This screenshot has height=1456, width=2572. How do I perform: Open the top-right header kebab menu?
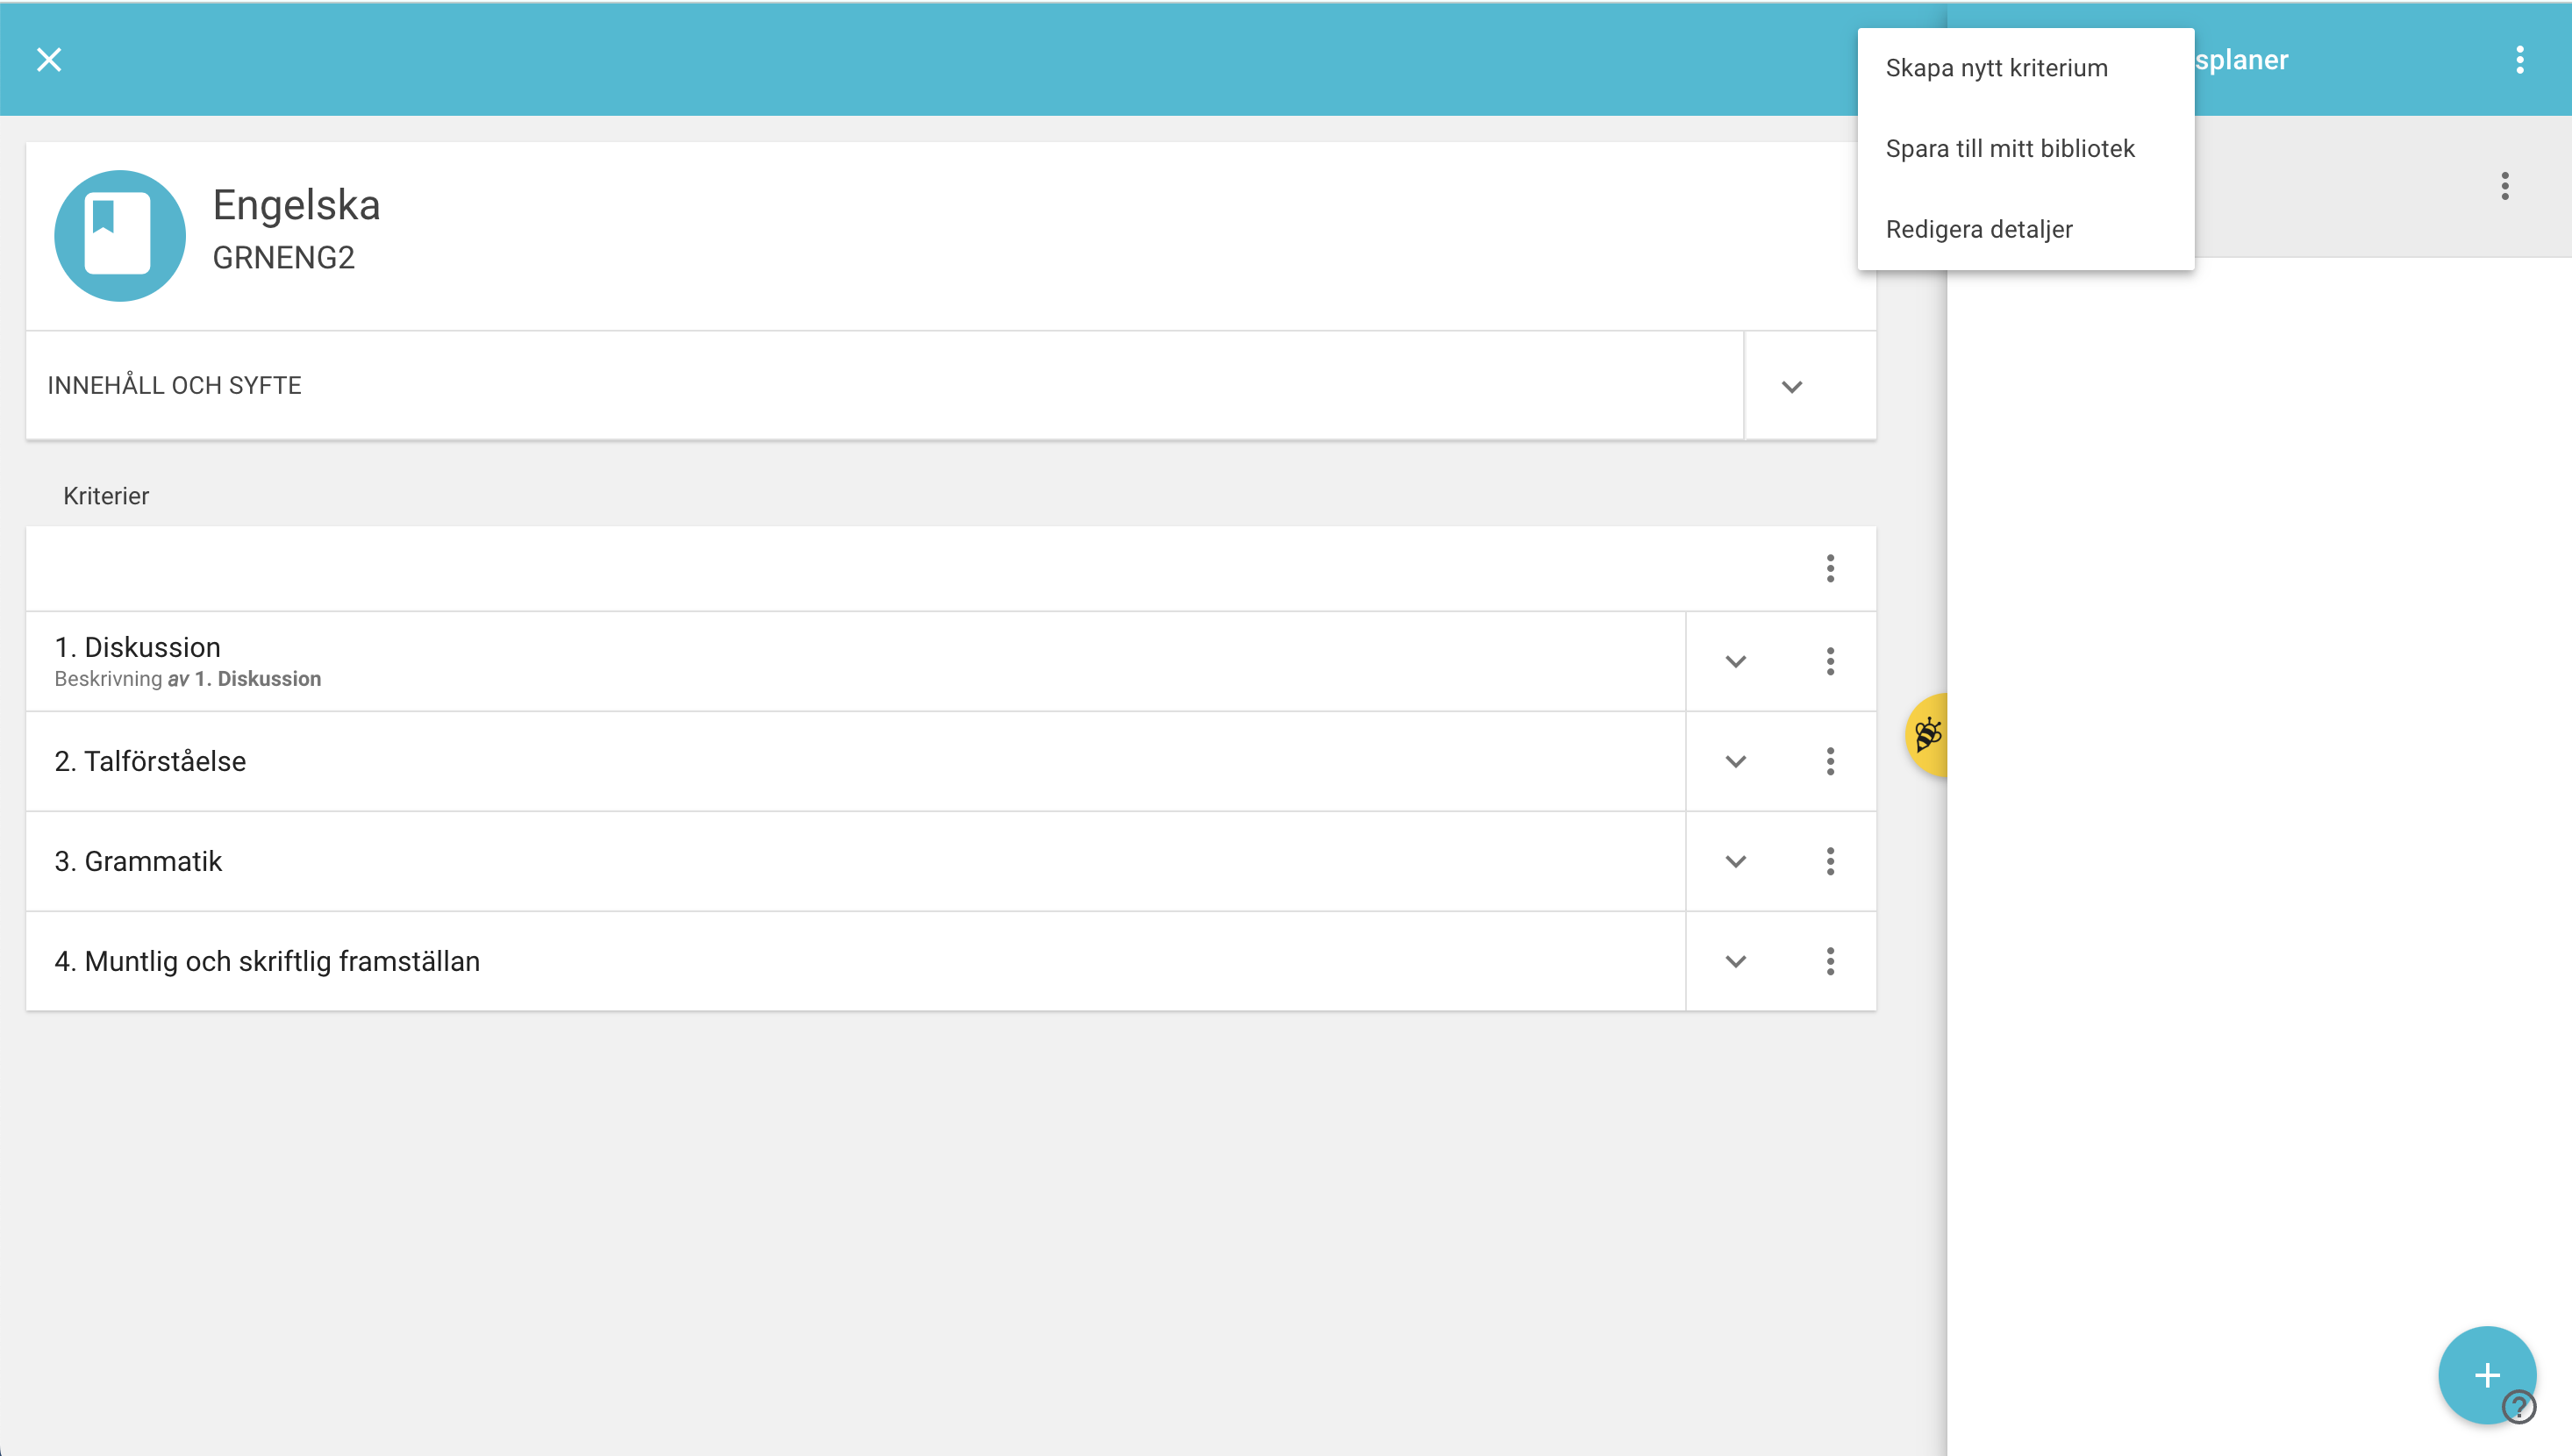pos(2519,60)
